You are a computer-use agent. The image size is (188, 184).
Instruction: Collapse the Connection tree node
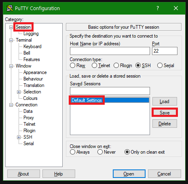coord(11,105)
